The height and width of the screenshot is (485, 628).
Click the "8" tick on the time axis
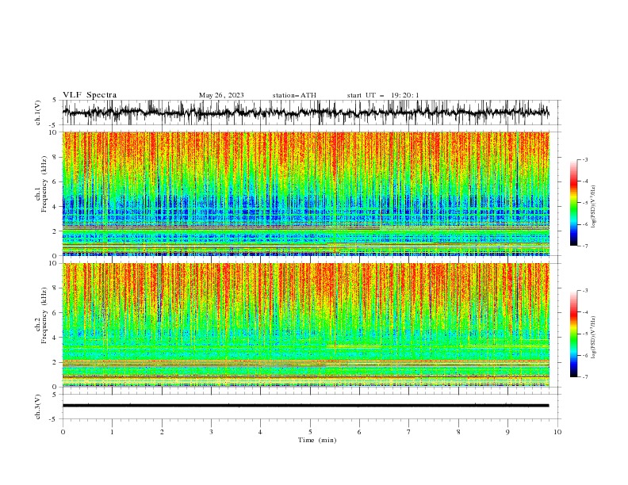(x=458, y=432)
